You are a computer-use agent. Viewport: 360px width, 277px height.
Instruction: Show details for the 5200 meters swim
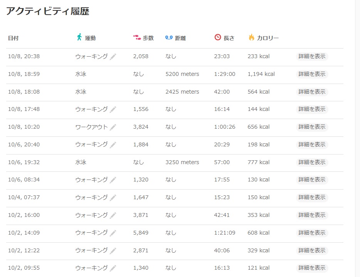(x=312, y=74)
